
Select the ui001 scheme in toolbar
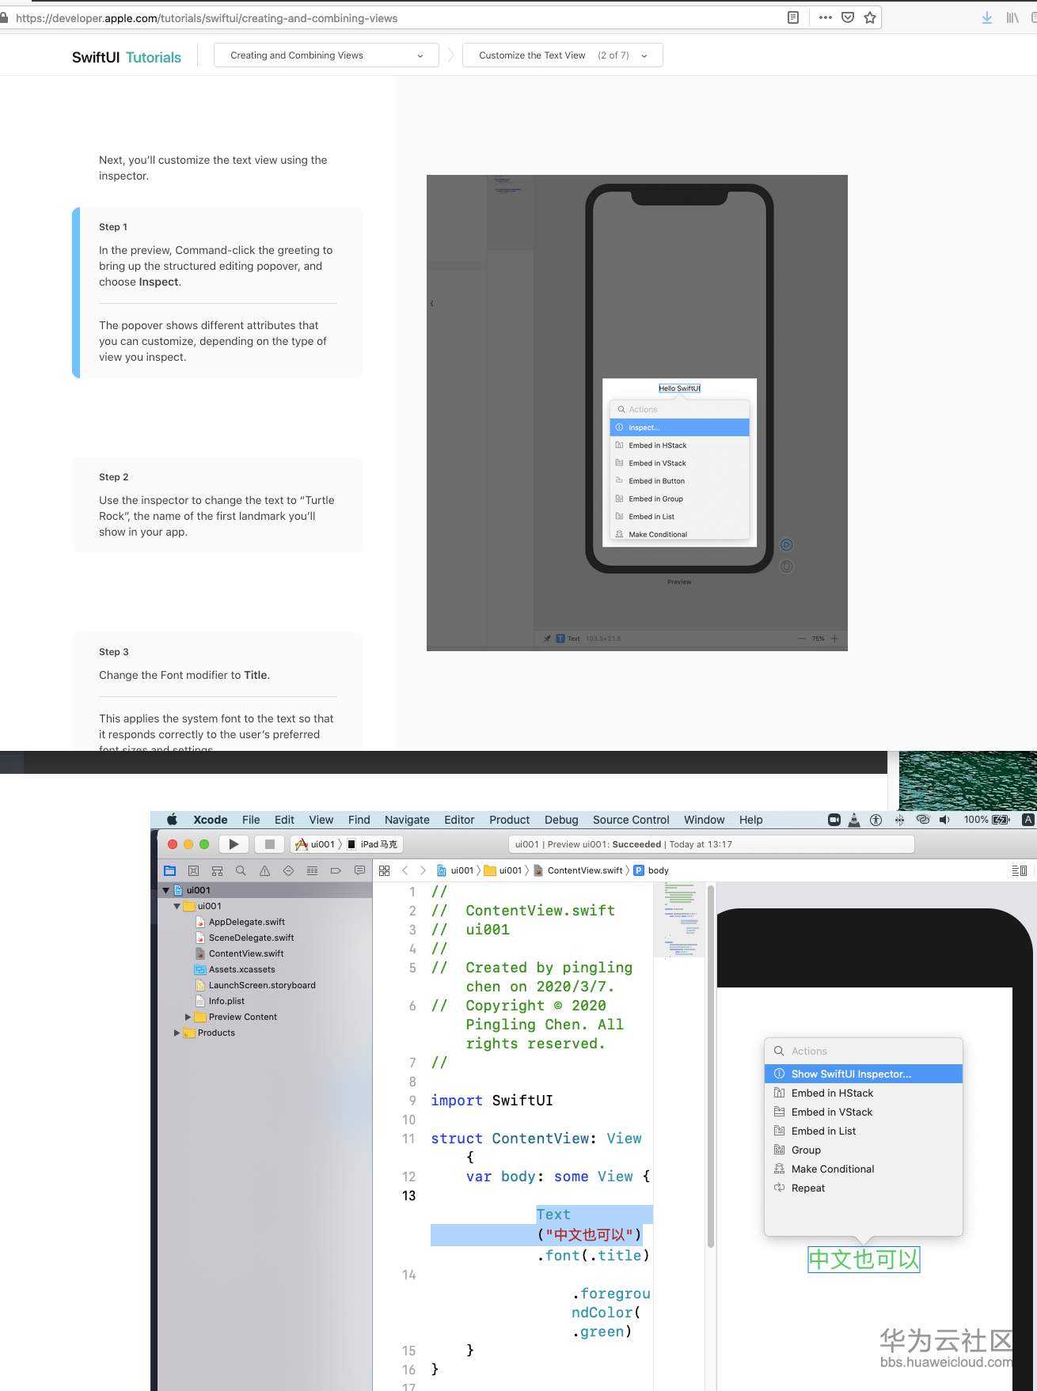pyautogui.click(x=315, y=844)
